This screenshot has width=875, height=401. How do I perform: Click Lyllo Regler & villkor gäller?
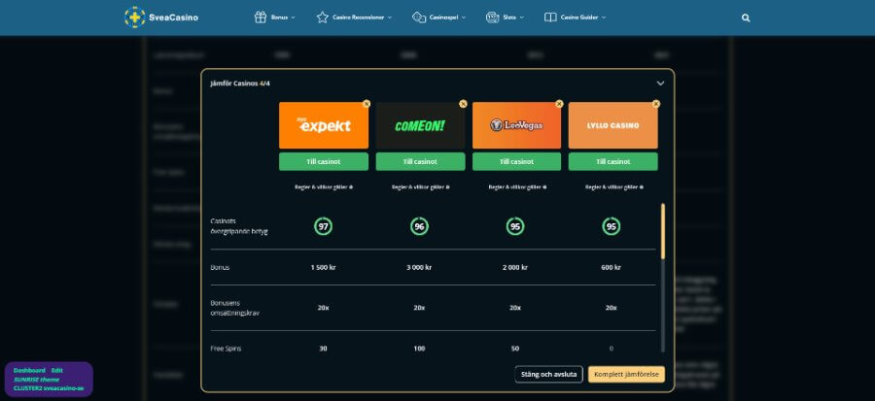tap(612, 187)
